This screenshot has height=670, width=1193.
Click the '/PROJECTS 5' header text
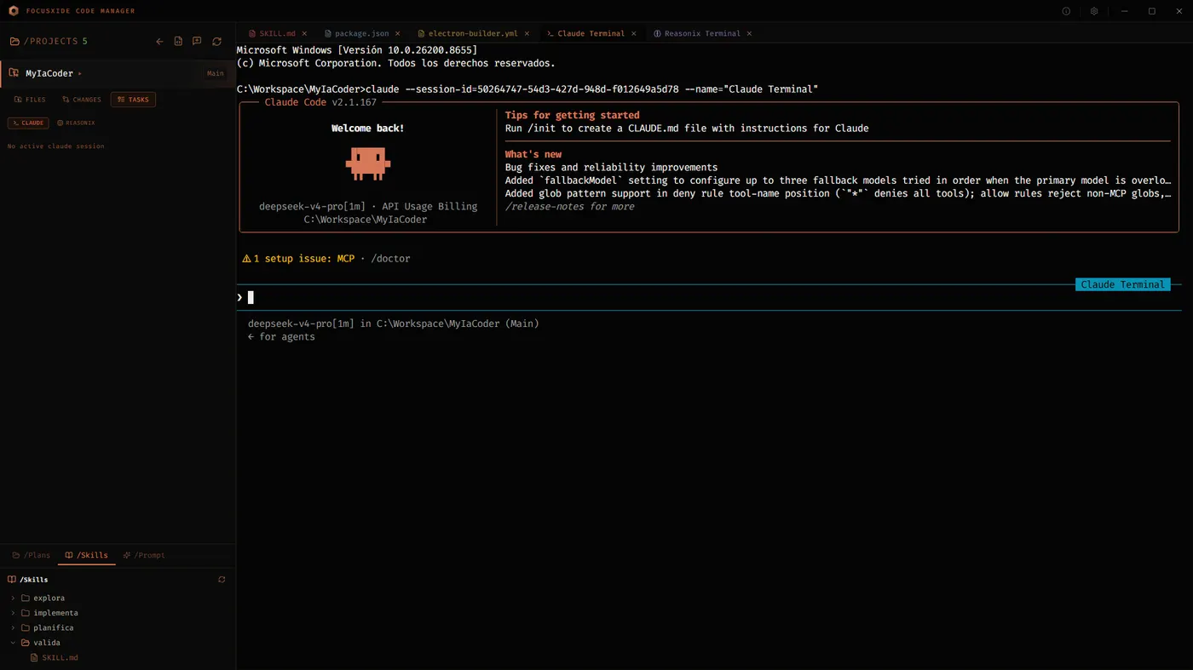pyautogui.click(x=56, y=42)
